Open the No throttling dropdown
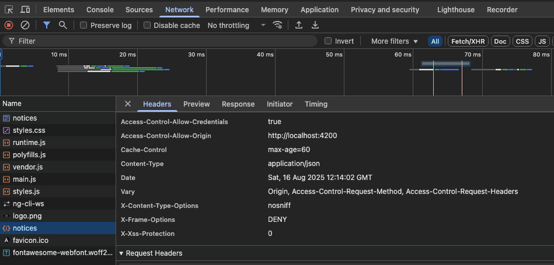Screen dimensions: 554x265 pyautogui.click(x=236, y=26)
